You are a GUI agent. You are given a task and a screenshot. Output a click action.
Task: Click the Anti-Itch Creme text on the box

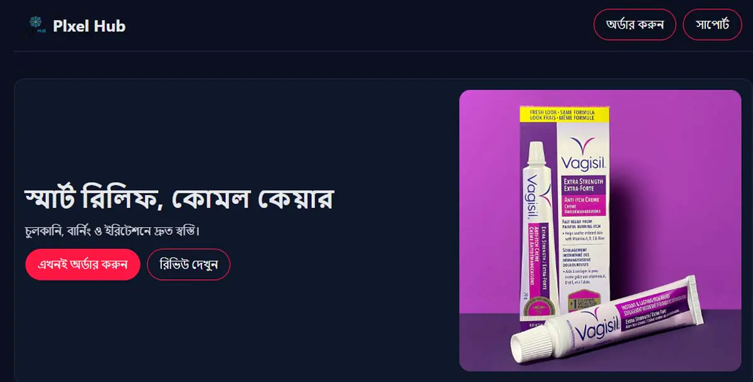click(x=582, y=200)
